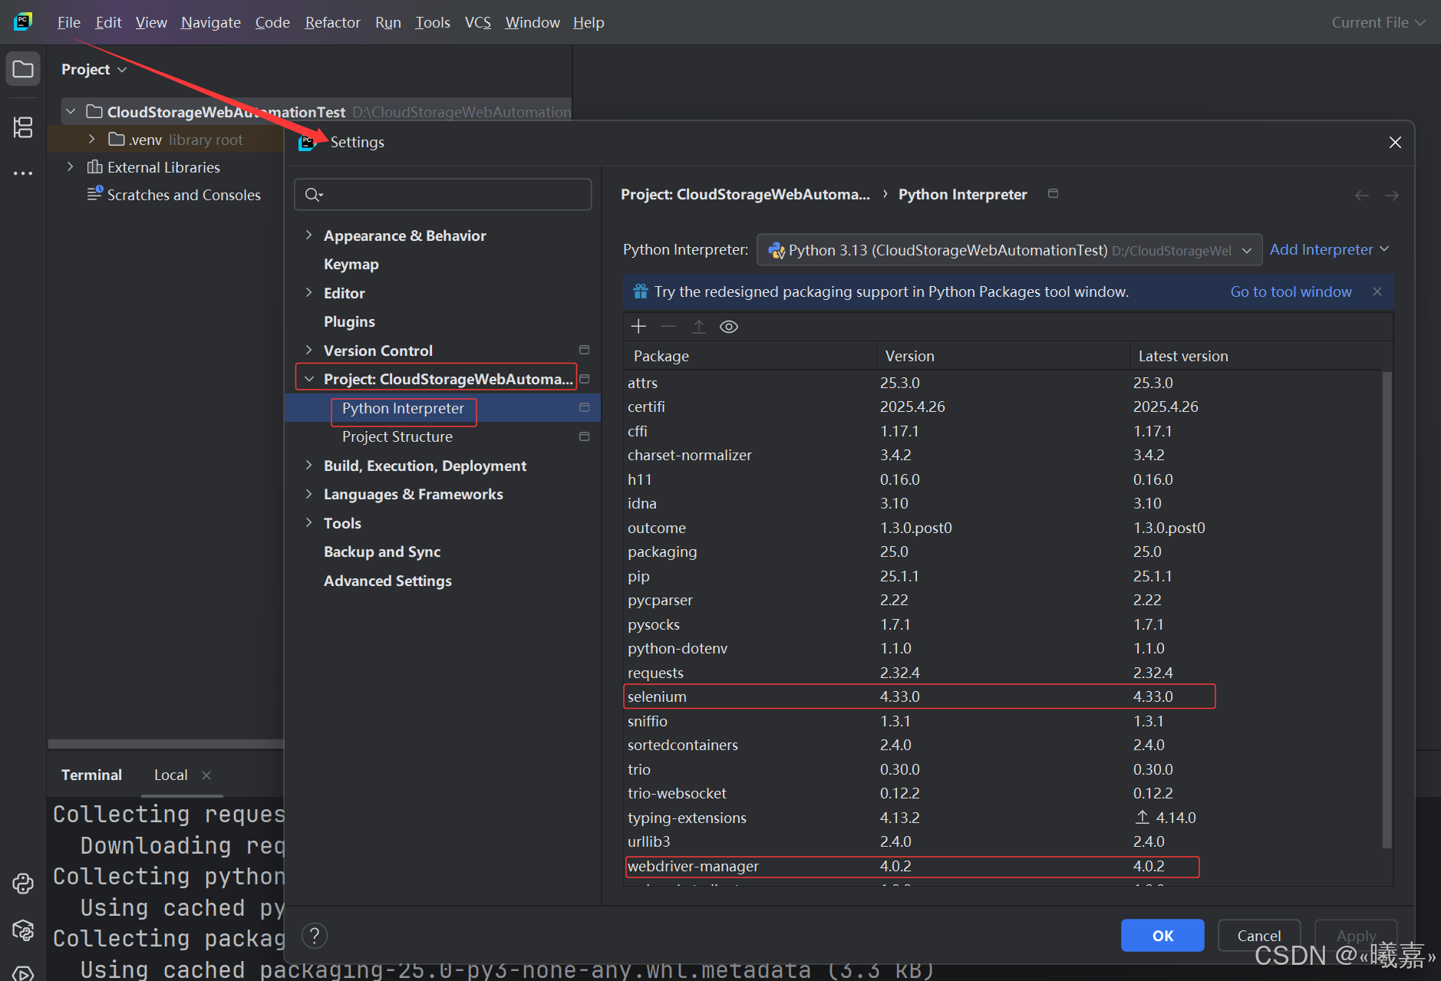Collapse the Project: CloudStorageWebAutoma... group
This screenshot has width=1441, height=981.
(x=309, y=379)
